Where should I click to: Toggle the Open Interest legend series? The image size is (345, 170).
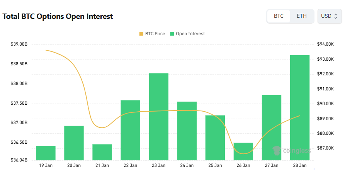(x=190, y=34)
